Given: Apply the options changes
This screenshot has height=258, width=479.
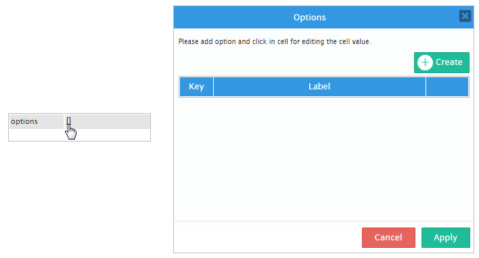Looking at the screenshot, I should pyautogui.click(x=445, y=238).
